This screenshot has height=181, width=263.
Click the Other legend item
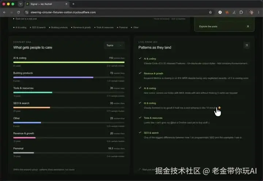click(x=135, y=27)
